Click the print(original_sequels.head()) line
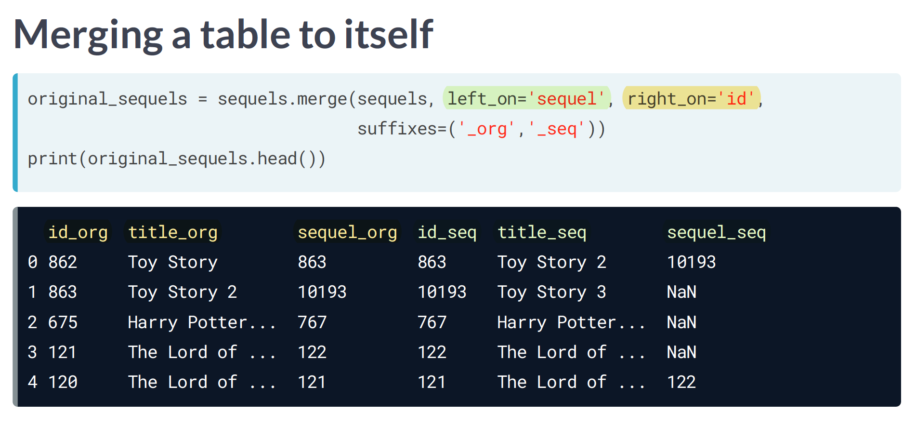Viewport: 916px width, 426px height. [x=177, y=159]
